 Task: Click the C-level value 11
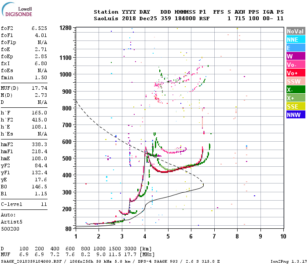coord(44,204)
